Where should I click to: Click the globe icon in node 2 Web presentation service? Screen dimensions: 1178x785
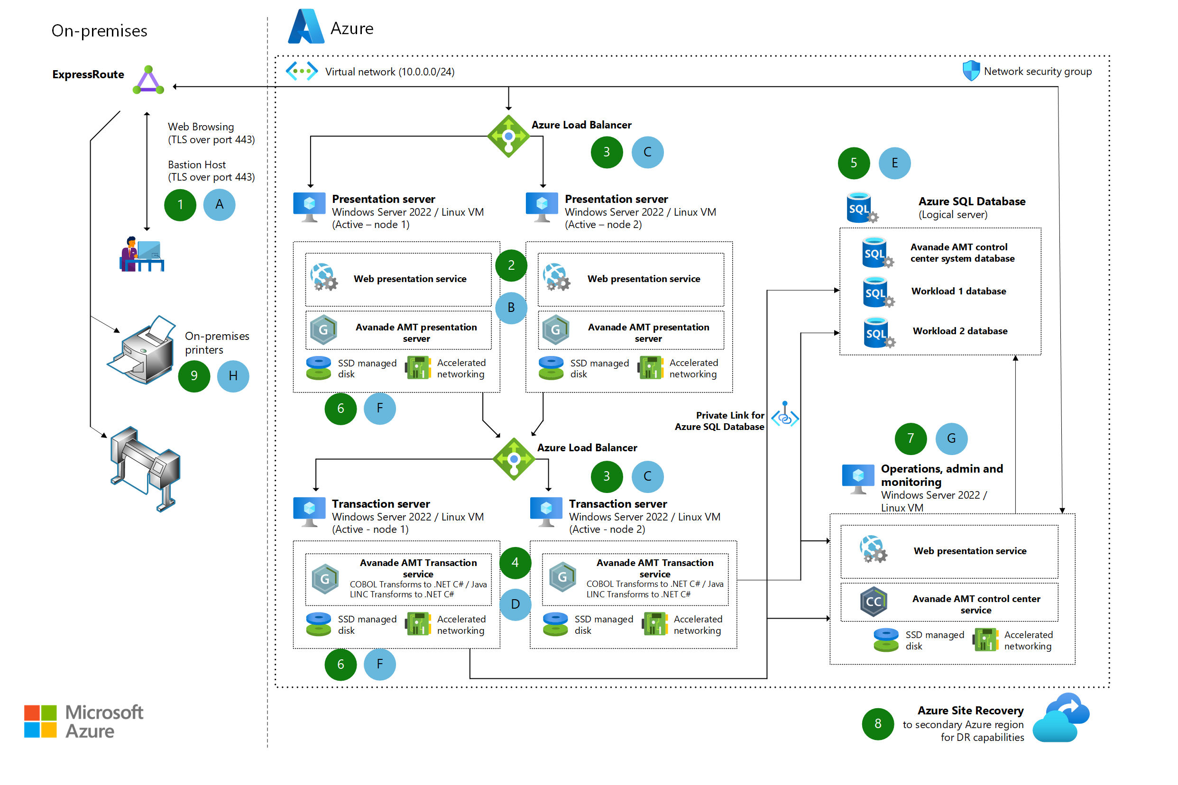[556, 277]
